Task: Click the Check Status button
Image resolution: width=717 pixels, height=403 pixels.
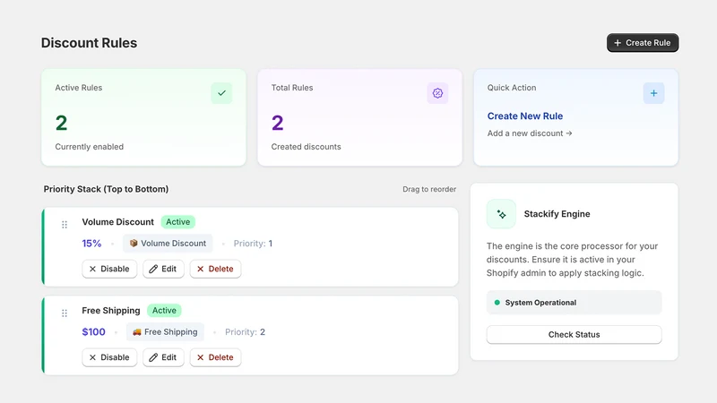Action: 574,334
